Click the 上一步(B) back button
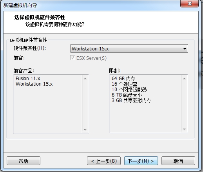Viewport: 203px width, 172px height. click(104, 161)
